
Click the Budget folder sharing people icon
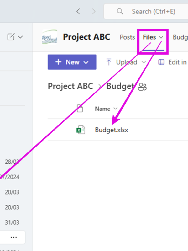142,87
